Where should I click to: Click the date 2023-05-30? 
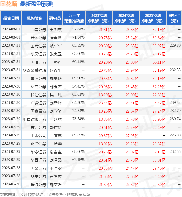(11, 184)
